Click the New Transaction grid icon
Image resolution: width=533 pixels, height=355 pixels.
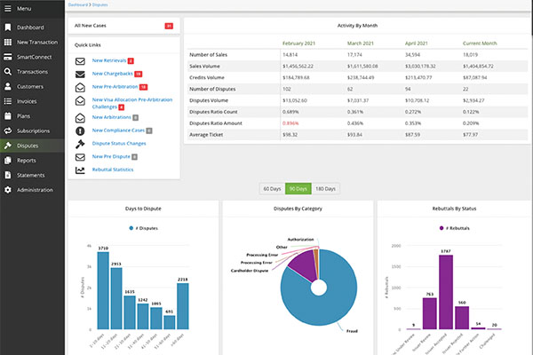[7, 42]
